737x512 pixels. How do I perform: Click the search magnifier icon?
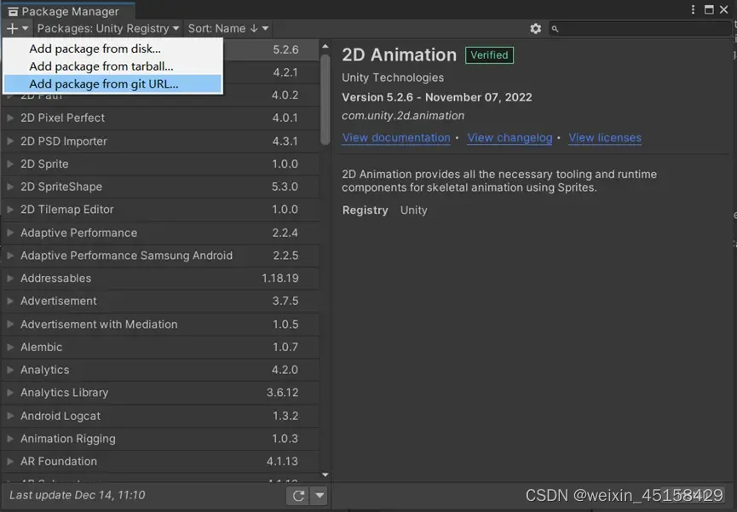pos(556,29)
